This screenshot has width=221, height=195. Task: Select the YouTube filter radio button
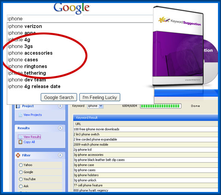(21, 179)
